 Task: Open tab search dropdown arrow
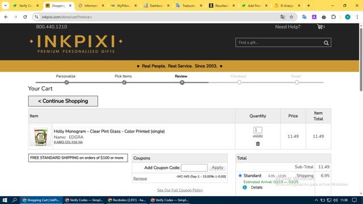click(x=5, y=6)
